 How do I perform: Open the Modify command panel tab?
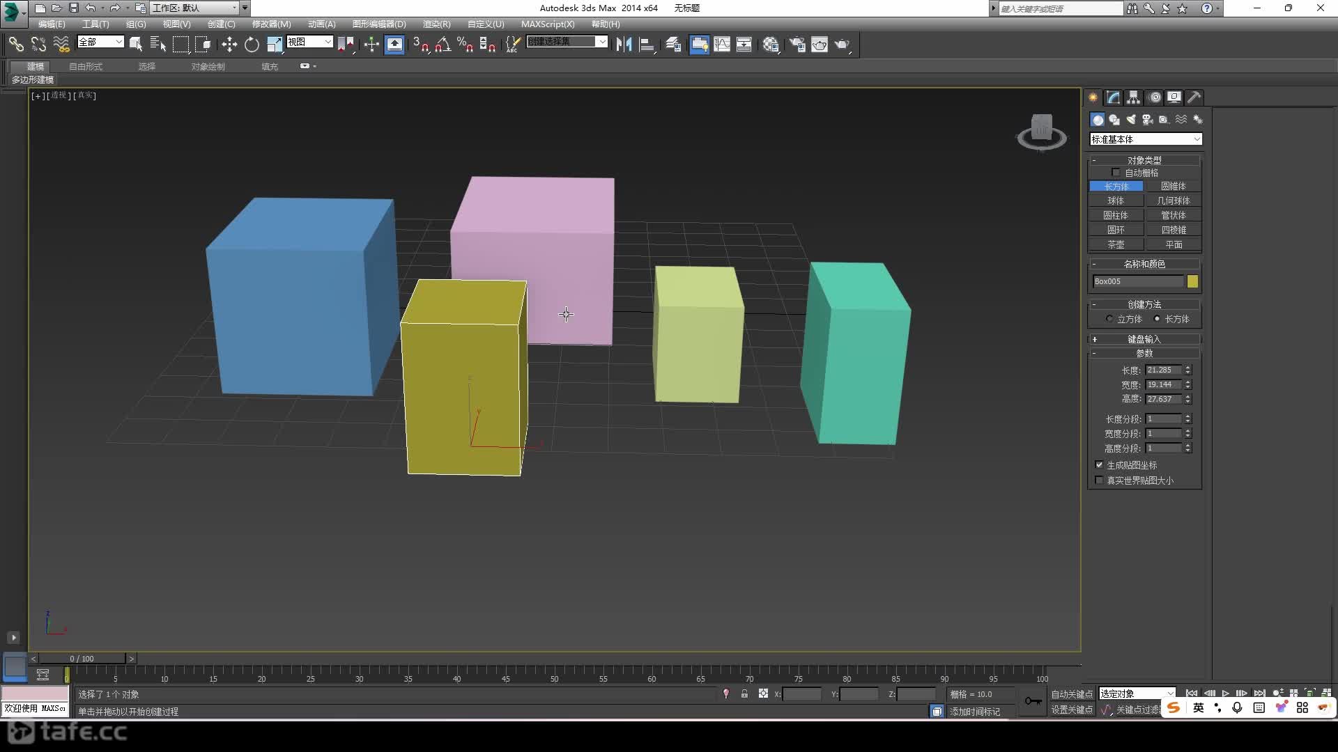click(x=1114, y=97)
